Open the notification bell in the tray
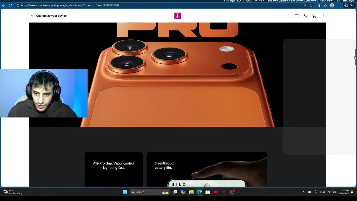 click(x=352, y=192)
